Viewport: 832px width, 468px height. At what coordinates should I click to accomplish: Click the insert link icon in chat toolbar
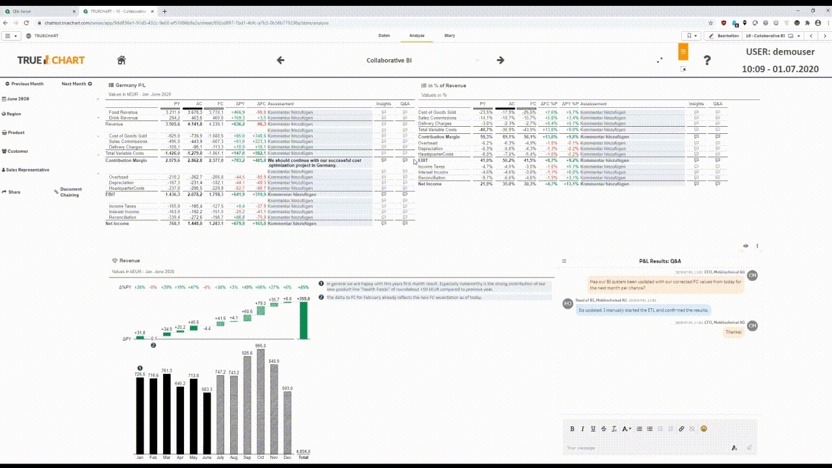pos(681,429)
